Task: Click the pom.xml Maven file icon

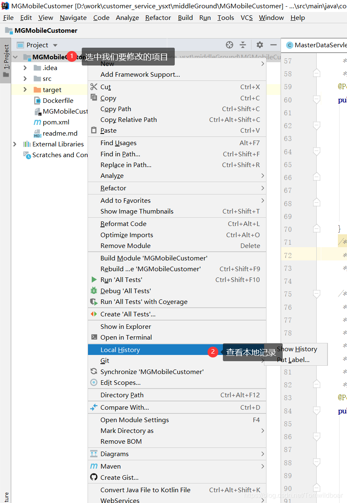Action: tap(37, 122)
